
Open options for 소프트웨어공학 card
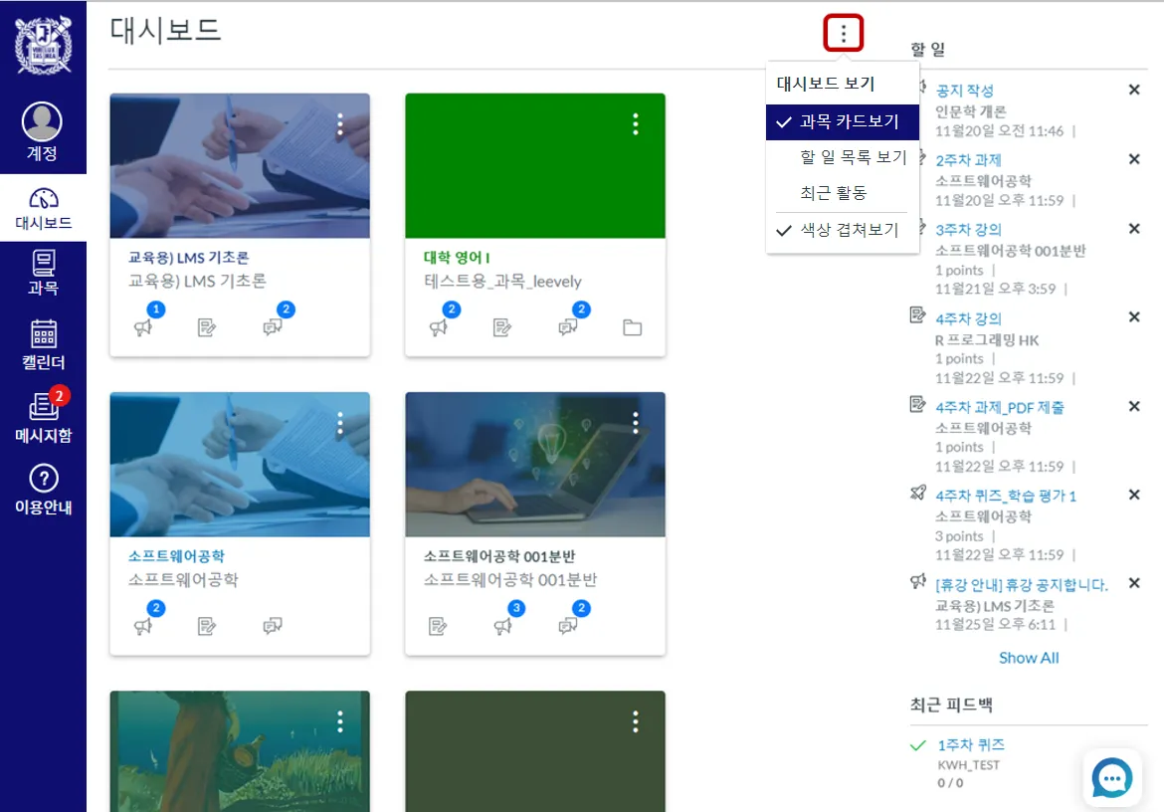pos(340,423)
